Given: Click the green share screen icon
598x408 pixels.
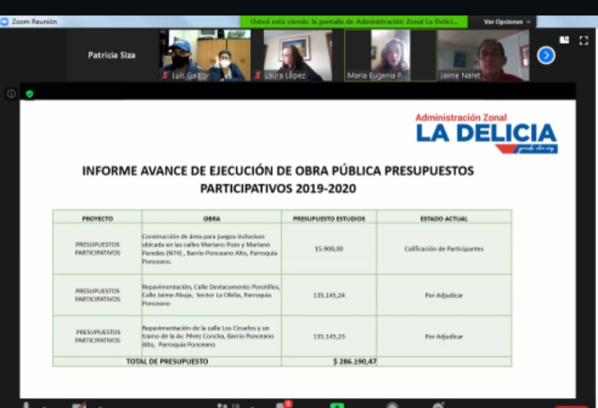Looking at the screenshot, I should click(336, 404).
